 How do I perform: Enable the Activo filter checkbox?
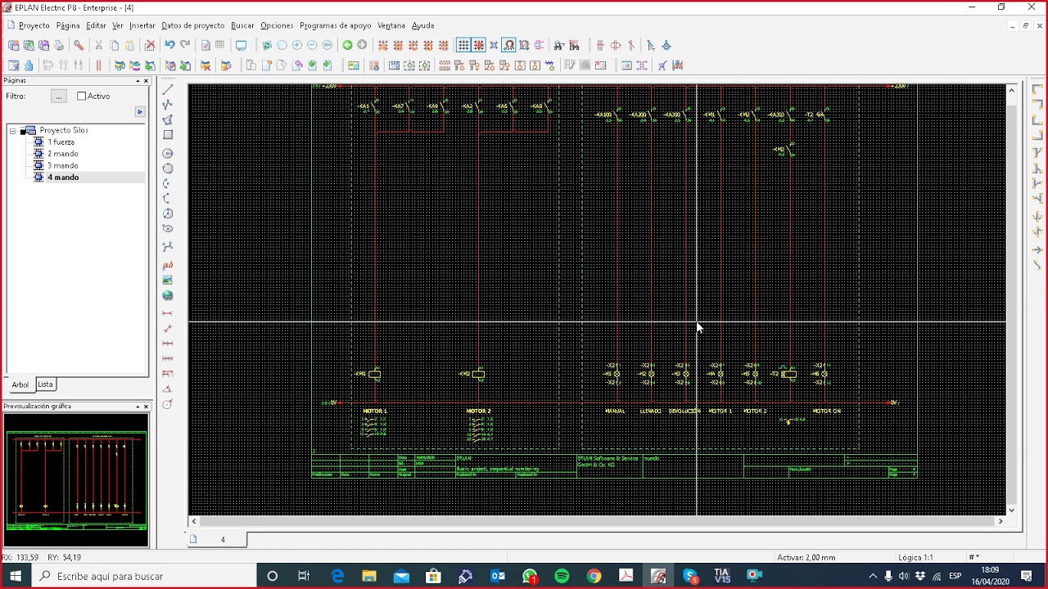82,97
